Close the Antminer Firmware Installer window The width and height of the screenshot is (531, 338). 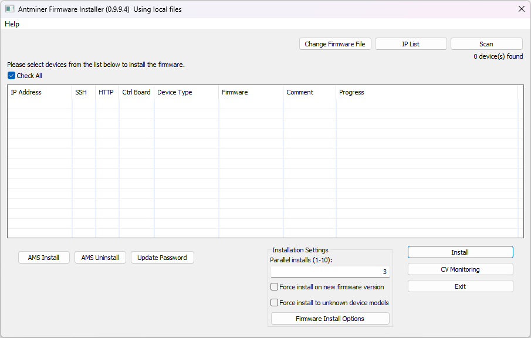pos(522,9)
